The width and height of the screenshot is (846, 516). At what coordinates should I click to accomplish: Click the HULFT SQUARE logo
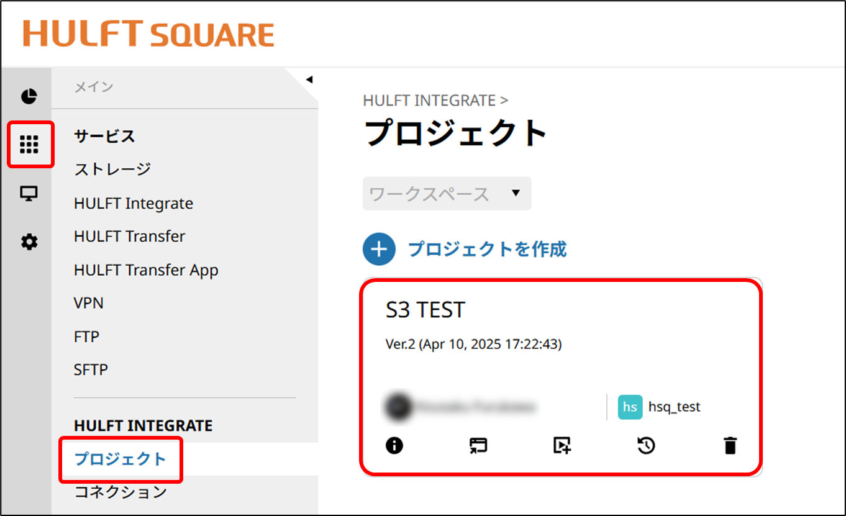click(149, 34)
